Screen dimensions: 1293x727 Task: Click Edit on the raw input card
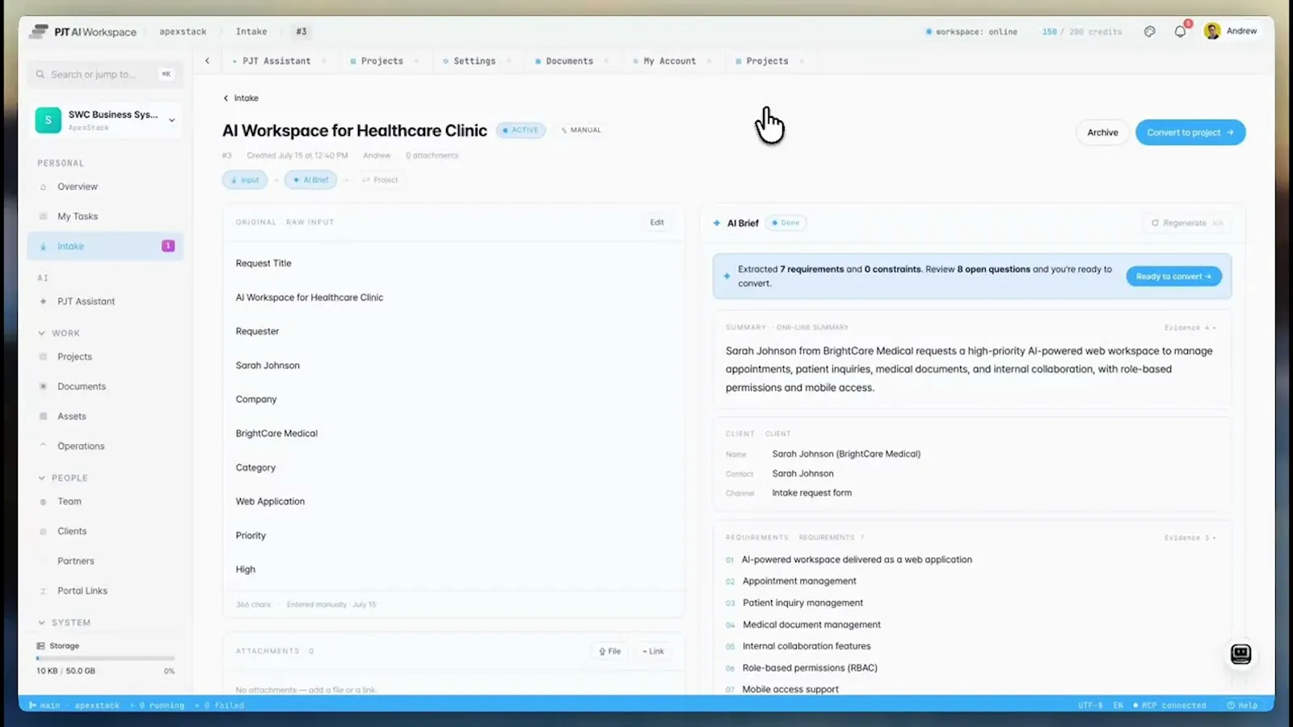point(657,222)
